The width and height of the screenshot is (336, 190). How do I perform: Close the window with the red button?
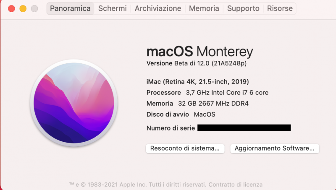click(x=11, y=8)
